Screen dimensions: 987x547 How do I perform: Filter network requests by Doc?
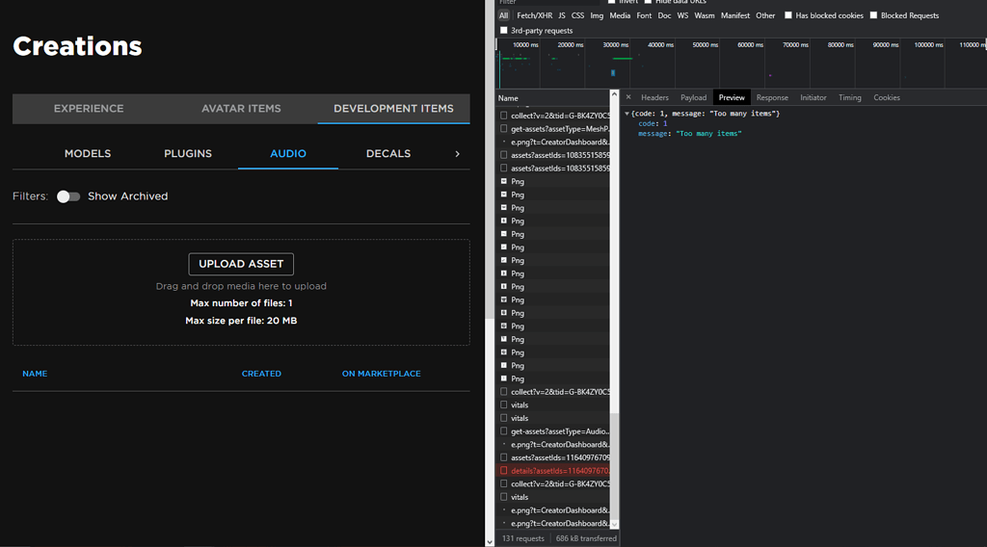665,15
